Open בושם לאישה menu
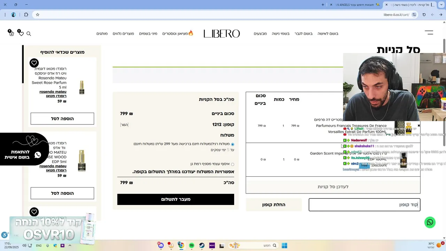 pos(328,33)
